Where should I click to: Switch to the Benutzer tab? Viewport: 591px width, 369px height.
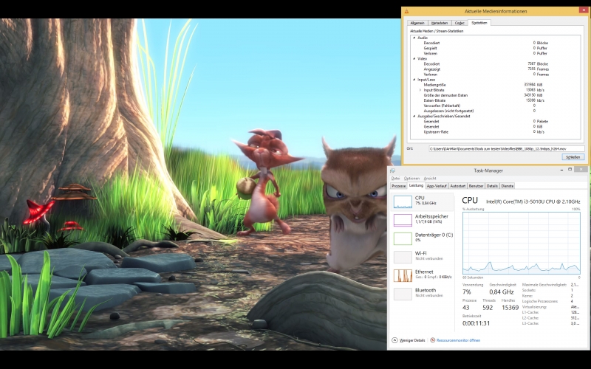click(476, 186)
